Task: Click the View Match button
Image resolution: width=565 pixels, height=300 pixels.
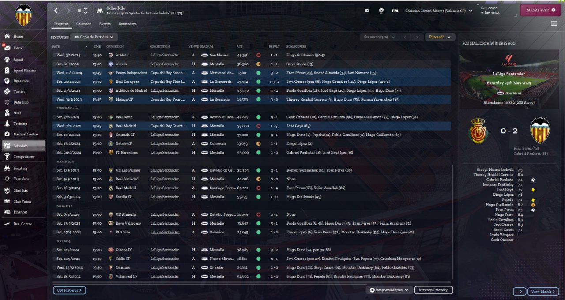Action: pyautogui.click(x=543, y=291)
